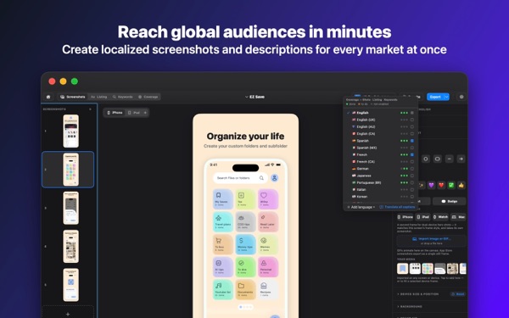
Task: Open the Recipes folder tile
Action: (x=268, y=289)
